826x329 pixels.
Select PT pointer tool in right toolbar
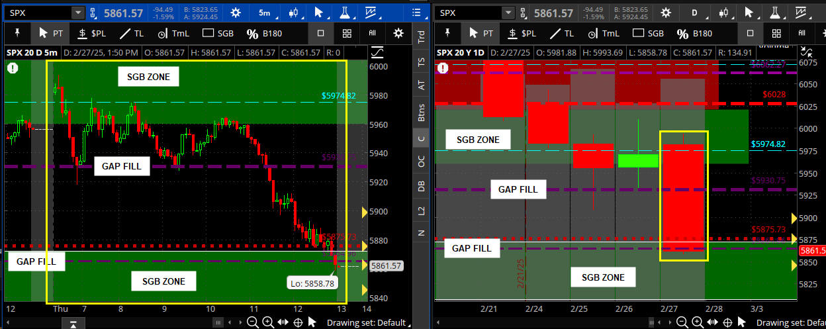click(x=481, y=33)
